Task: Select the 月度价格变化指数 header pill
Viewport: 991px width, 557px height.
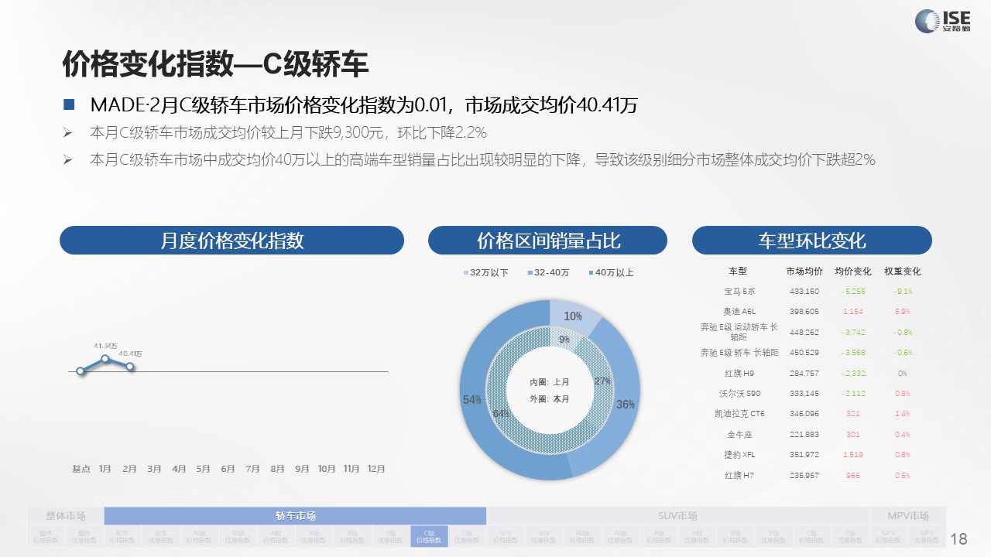Action: coord(231,240)
